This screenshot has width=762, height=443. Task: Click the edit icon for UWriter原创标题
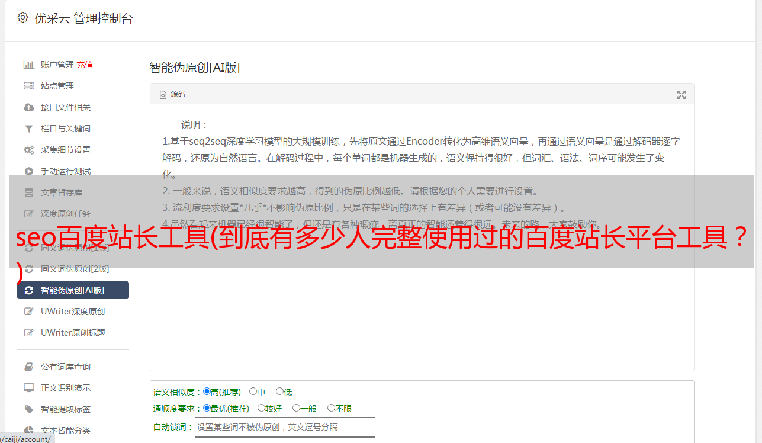(28, 333)
